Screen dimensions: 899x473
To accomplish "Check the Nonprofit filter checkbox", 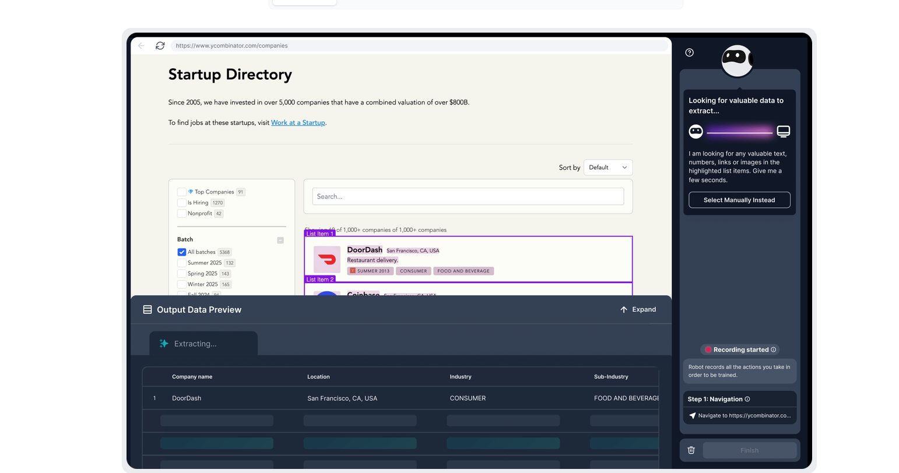I will [182, 213].
